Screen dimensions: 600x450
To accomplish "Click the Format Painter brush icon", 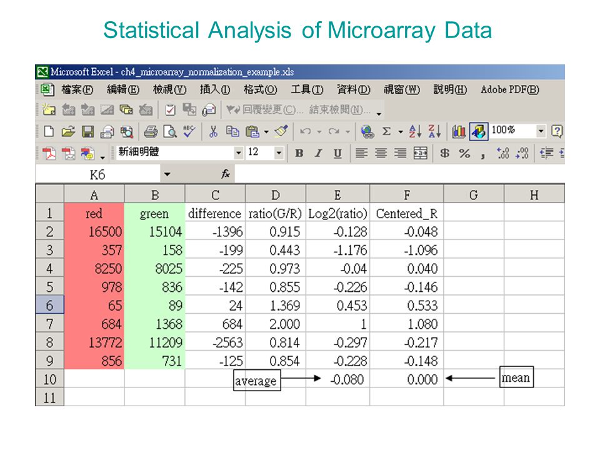I will point(282,131).
